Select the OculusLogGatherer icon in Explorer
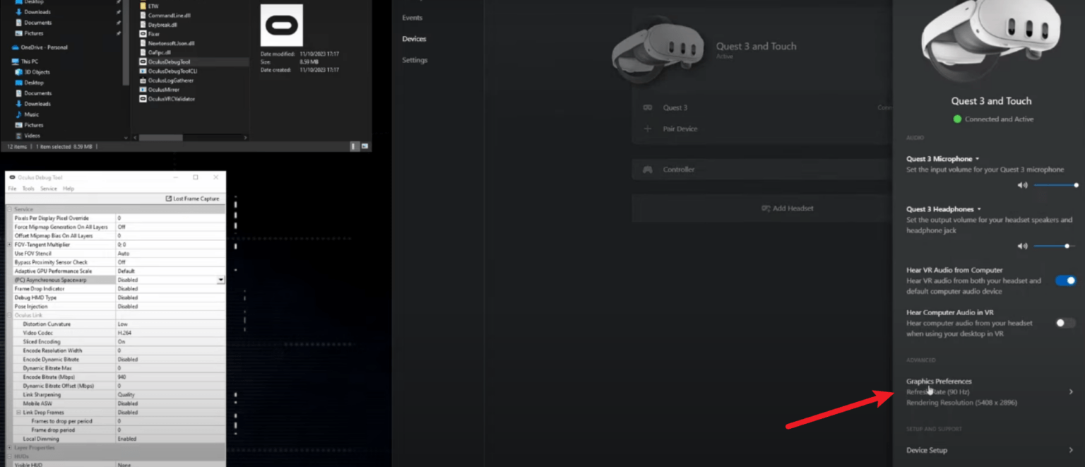The image size is (1085, 467). 142,81
